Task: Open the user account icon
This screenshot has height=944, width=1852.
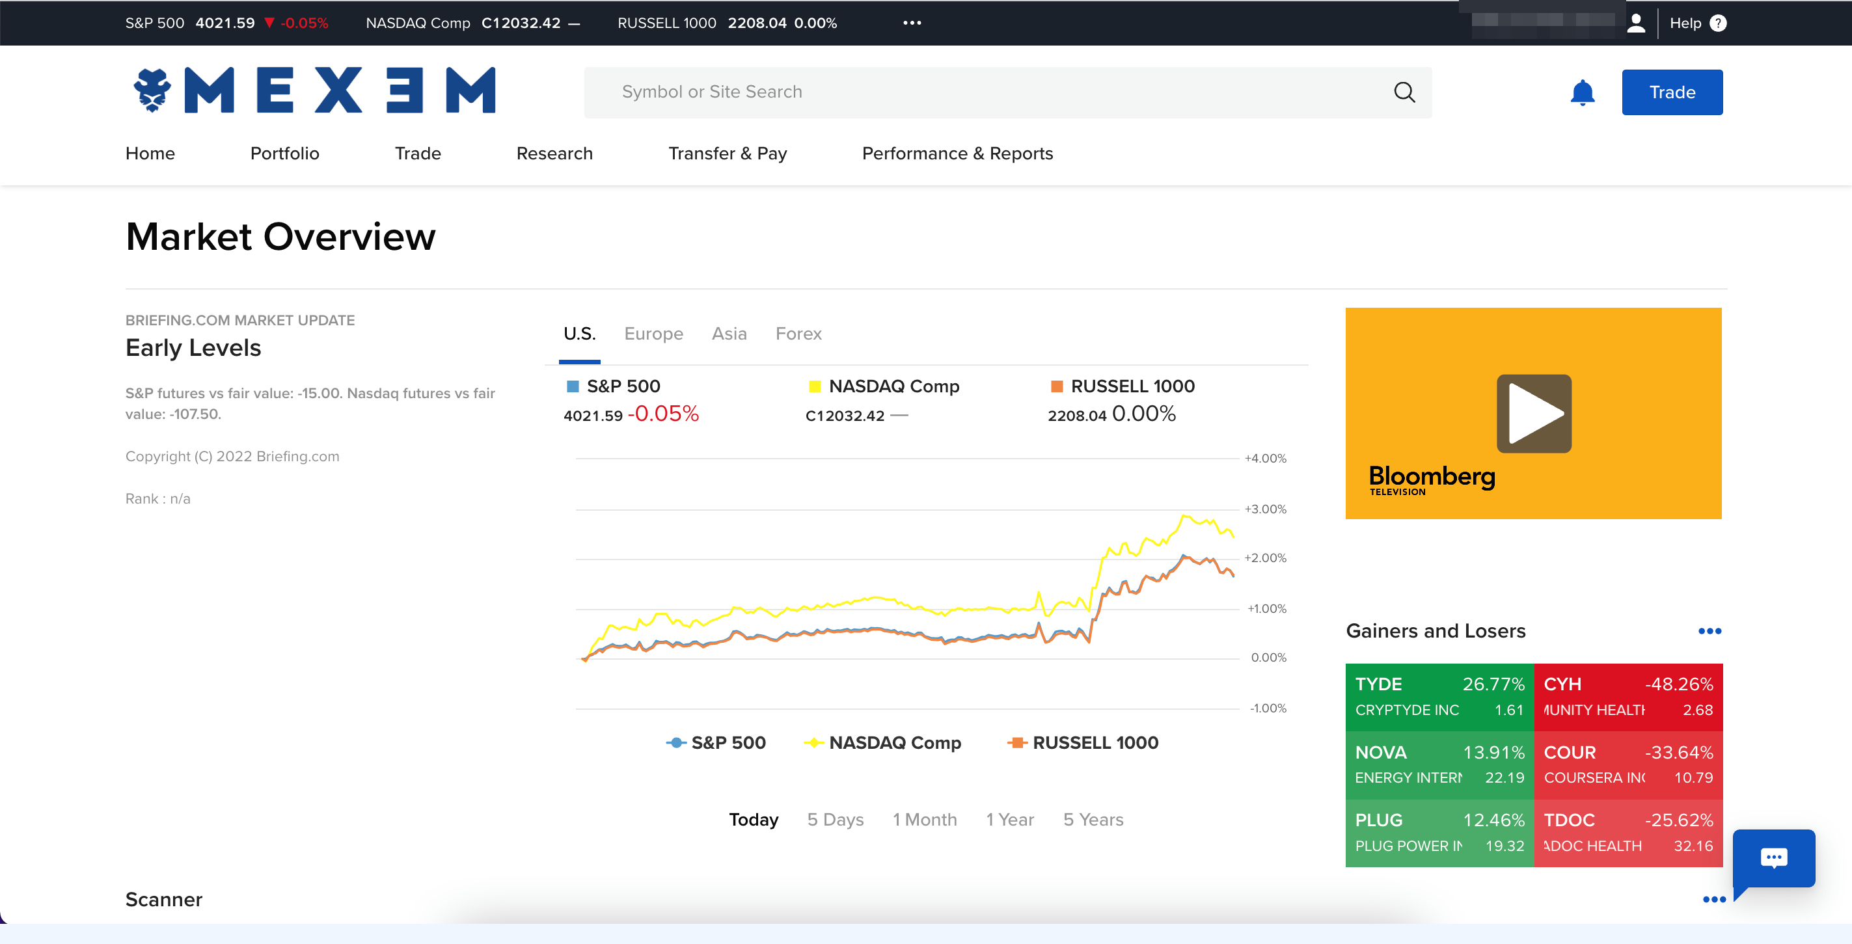Action: [x=1635, y=23]
